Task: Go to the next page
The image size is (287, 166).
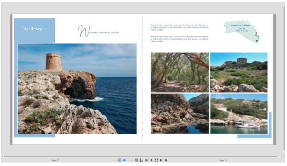Action: pyautogui.click(x=161, y=160)
